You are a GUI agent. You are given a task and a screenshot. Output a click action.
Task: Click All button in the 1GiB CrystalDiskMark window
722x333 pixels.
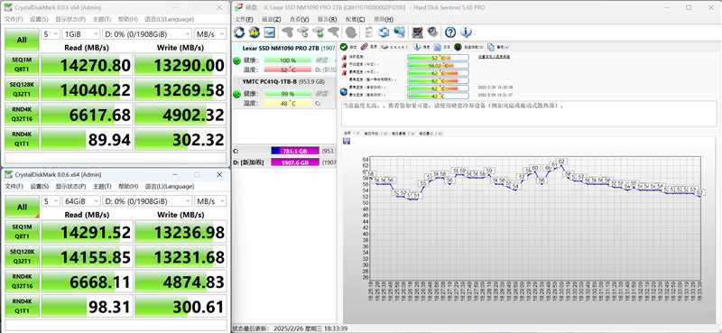click(22, 40)
